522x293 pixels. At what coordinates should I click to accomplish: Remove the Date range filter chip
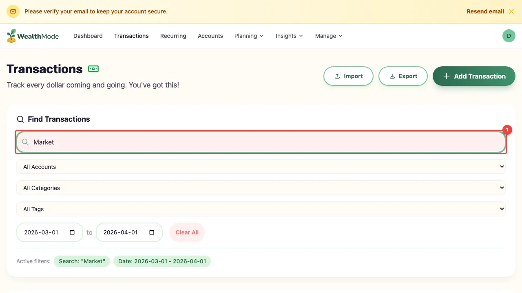pyautogui.click(x=162, y=261)
